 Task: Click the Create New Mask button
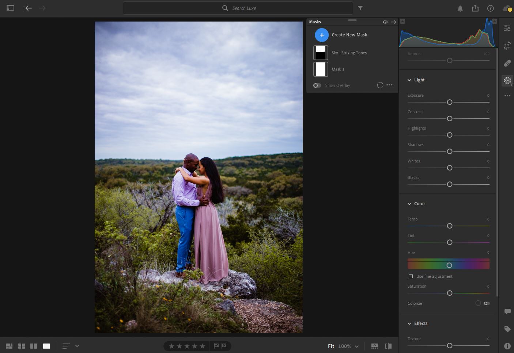tap(321, 35)
